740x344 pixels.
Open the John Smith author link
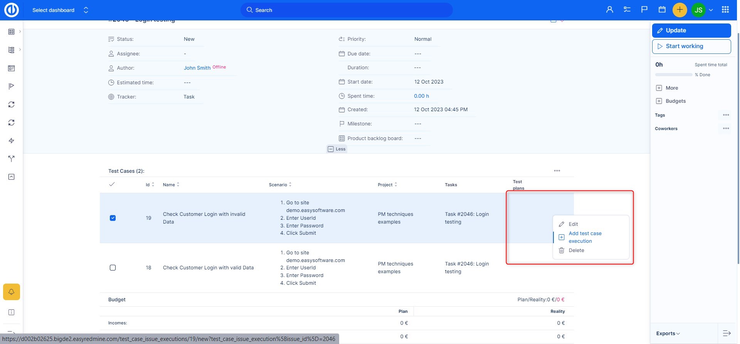(197, 68)
